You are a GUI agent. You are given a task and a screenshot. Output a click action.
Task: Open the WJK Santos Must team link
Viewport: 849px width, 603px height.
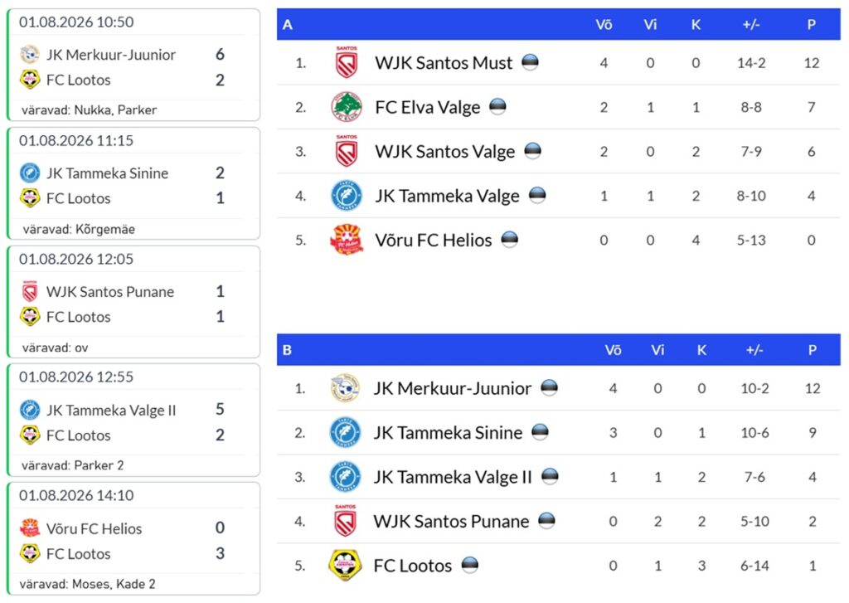tap(444, 63)
